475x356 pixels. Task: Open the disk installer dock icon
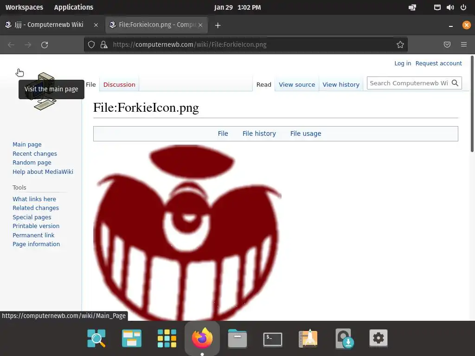pos(344,338)
